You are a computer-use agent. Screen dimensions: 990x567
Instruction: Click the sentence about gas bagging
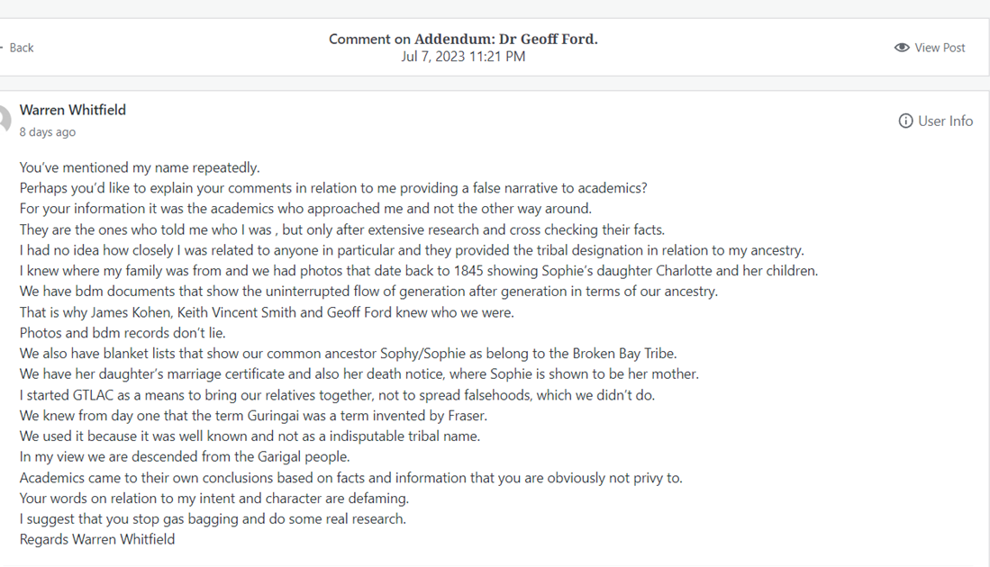point(213,519)
